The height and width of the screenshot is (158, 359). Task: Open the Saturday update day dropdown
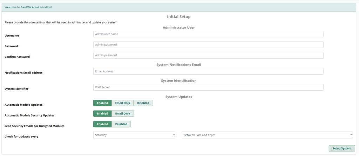[134, 135]
